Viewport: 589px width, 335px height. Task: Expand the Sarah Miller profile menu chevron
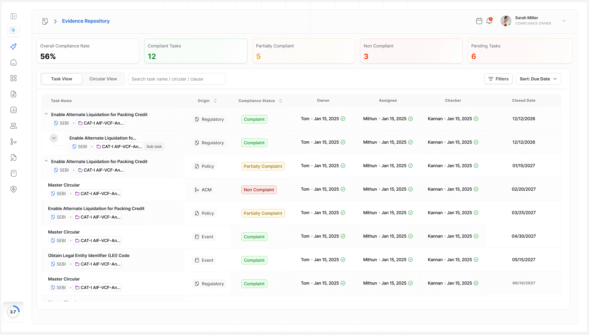click(564, 21)
